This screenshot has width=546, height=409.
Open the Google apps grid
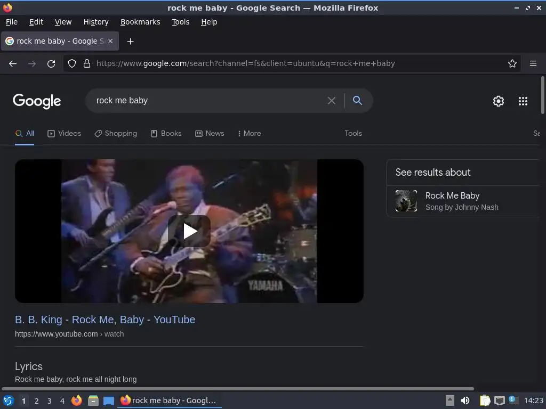point(523,101)
